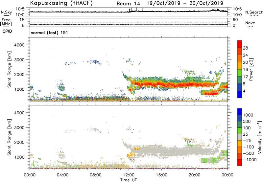Click the '28' tick on the Power scale
The width and height of the screenshot is (263, 182).
[x=245, y=48]
